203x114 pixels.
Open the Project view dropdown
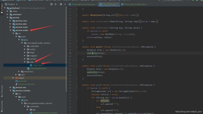(11, 4)
